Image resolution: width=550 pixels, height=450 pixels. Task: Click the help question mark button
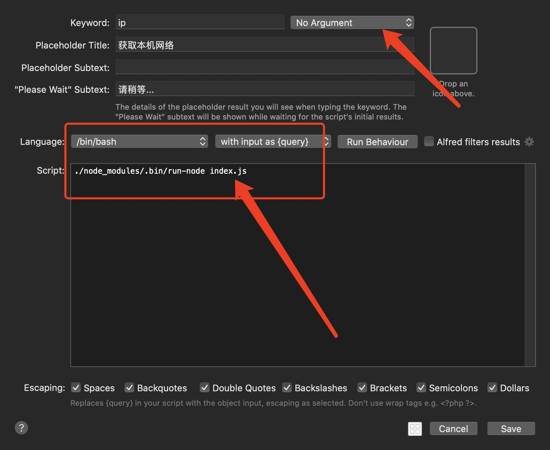[21, 428]
